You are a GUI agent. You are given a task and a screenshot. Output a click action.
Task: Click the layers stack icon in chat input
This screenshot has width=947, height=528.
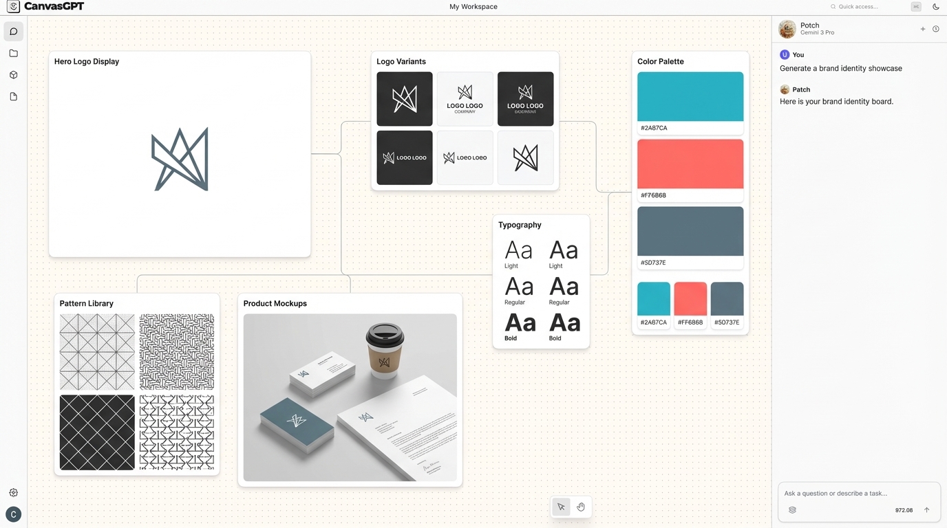[x=792, y=510]
